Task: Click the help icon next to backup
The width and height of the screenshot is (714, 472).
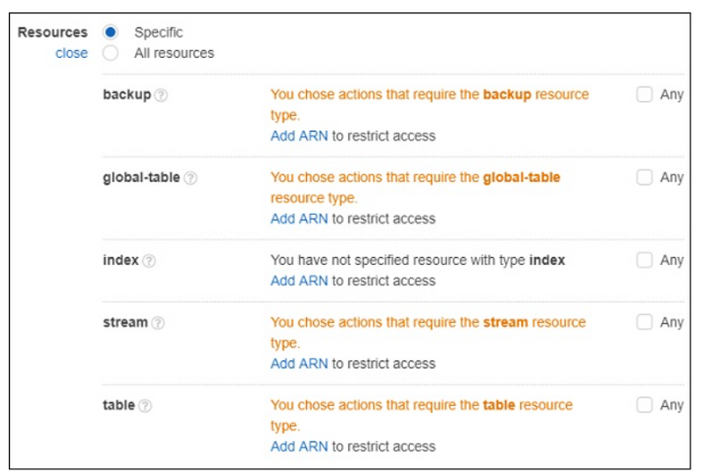Action: pyautogui.click(x=161, y=95)
